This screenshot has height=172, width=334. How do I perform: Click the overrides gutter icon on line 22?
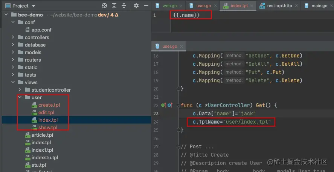(x=170, y=105)
